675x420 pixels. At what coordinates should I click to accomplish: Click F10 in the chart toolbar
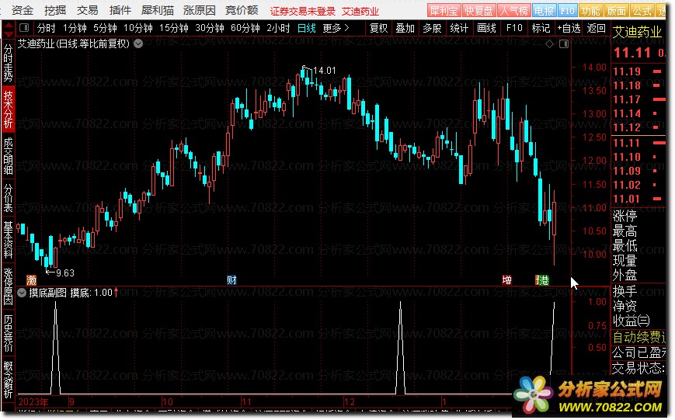(x=514, y=29)
